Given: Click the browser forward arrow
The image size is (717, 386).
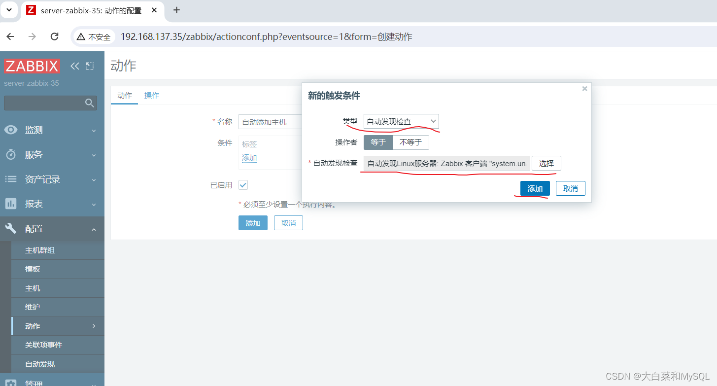Looking at the screenshot, I should pyautogui.click(x=33, y=36).
